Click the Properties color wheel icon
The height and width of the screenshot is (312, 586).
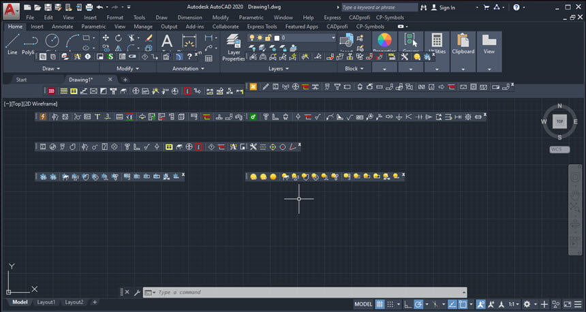384,40
